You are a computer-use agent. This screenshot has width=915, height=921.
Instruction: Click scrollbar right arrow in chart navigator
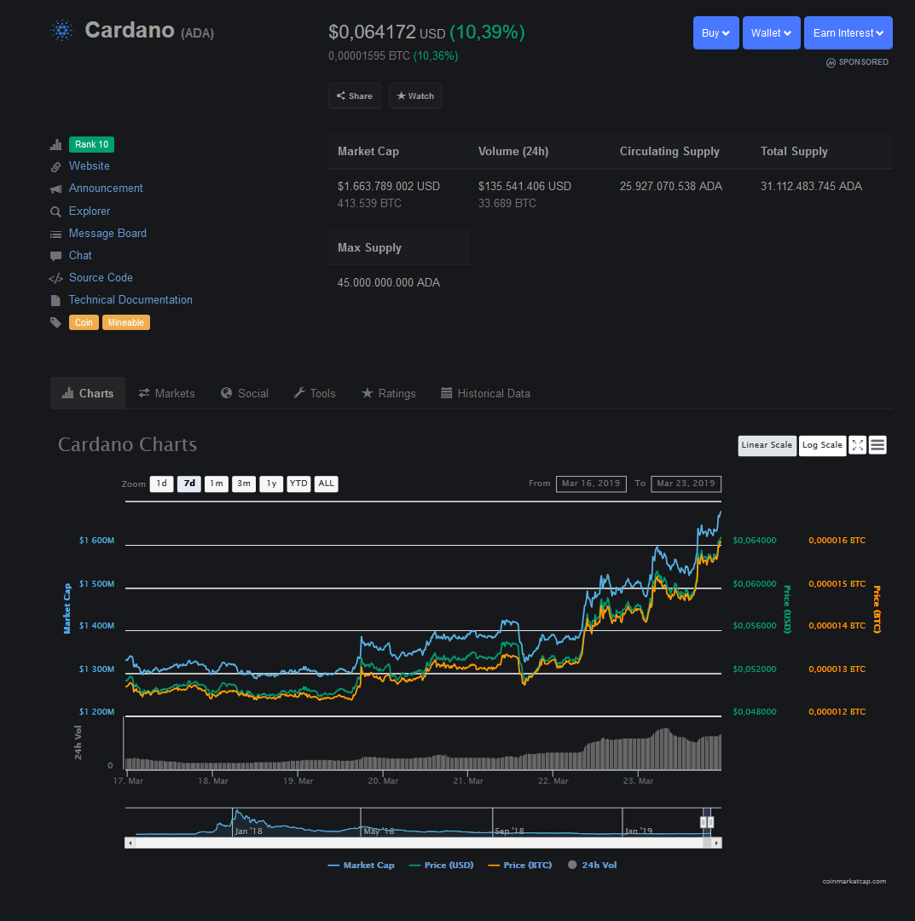tap(716, 843)
